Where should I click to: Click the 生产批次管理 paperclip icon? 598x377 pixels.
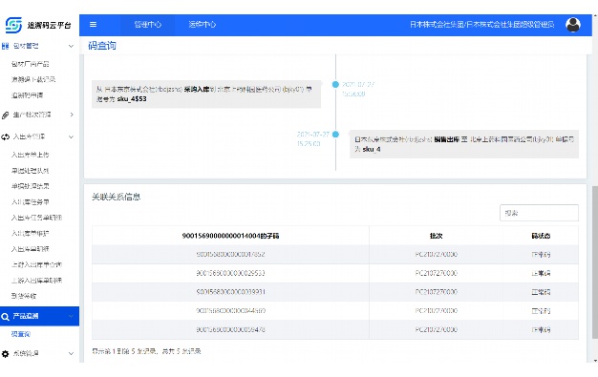tap(6, 115)
